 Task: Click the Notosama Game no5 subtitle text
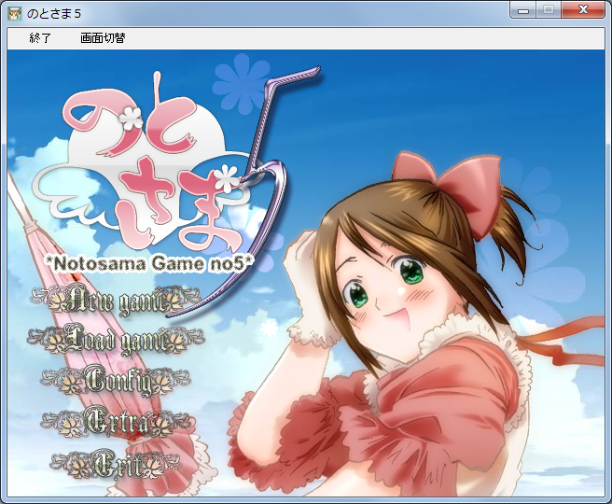click(x=151, y=264)
